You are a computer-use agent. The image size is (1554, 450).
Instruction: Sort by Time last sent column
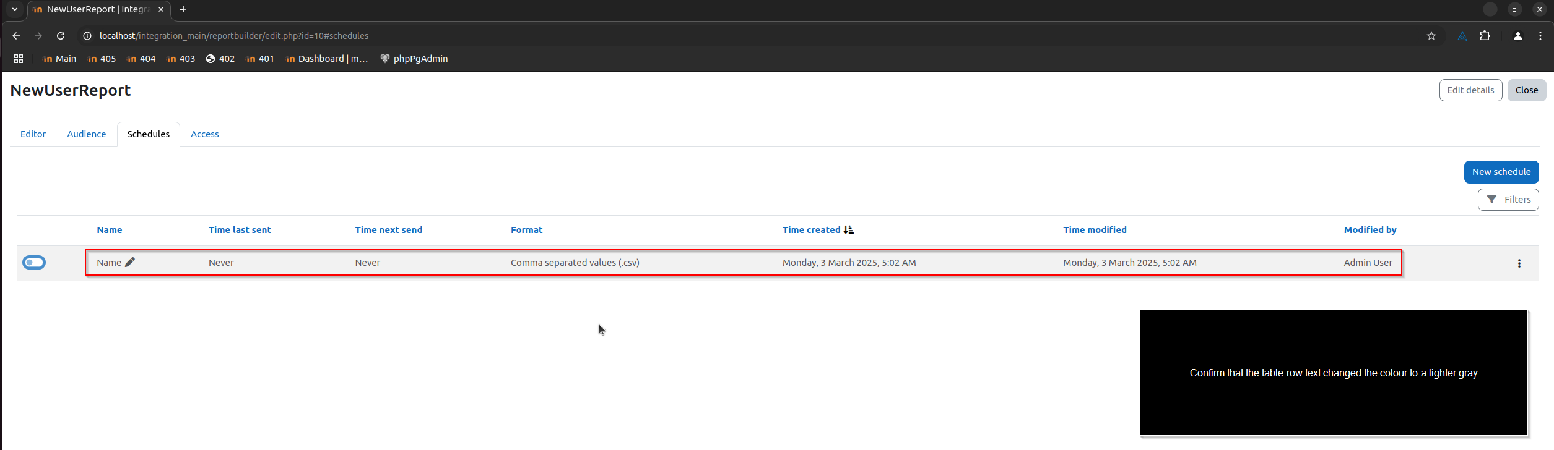240,230
